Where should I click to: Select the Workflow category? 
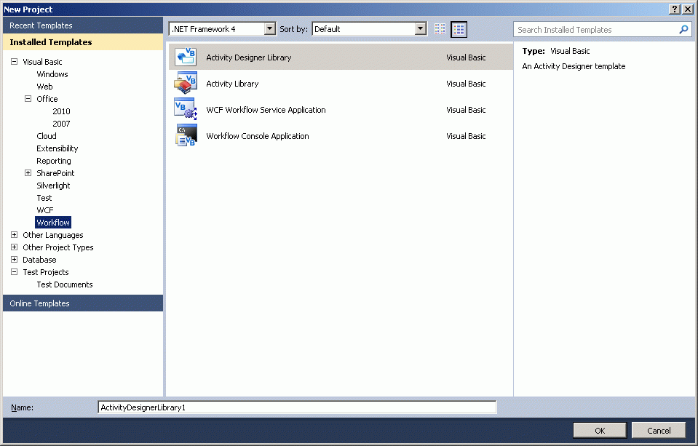point(53,222)
